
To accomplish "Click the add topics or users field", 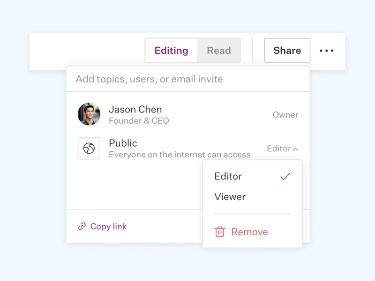I will pos(187,79).
